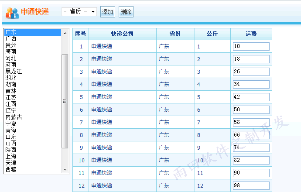
Task: Select 黑龙江 in the province list
Action: 33,71
